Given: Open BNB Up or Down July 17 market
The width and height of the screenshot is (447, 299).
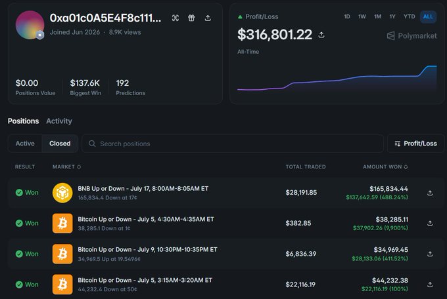Looking at the screenshot, I should 143,189.
